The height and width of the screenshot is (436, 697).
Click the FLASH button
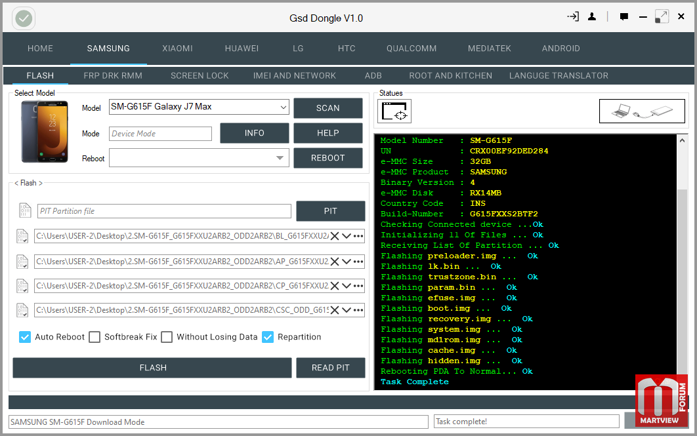coord(152,368)
